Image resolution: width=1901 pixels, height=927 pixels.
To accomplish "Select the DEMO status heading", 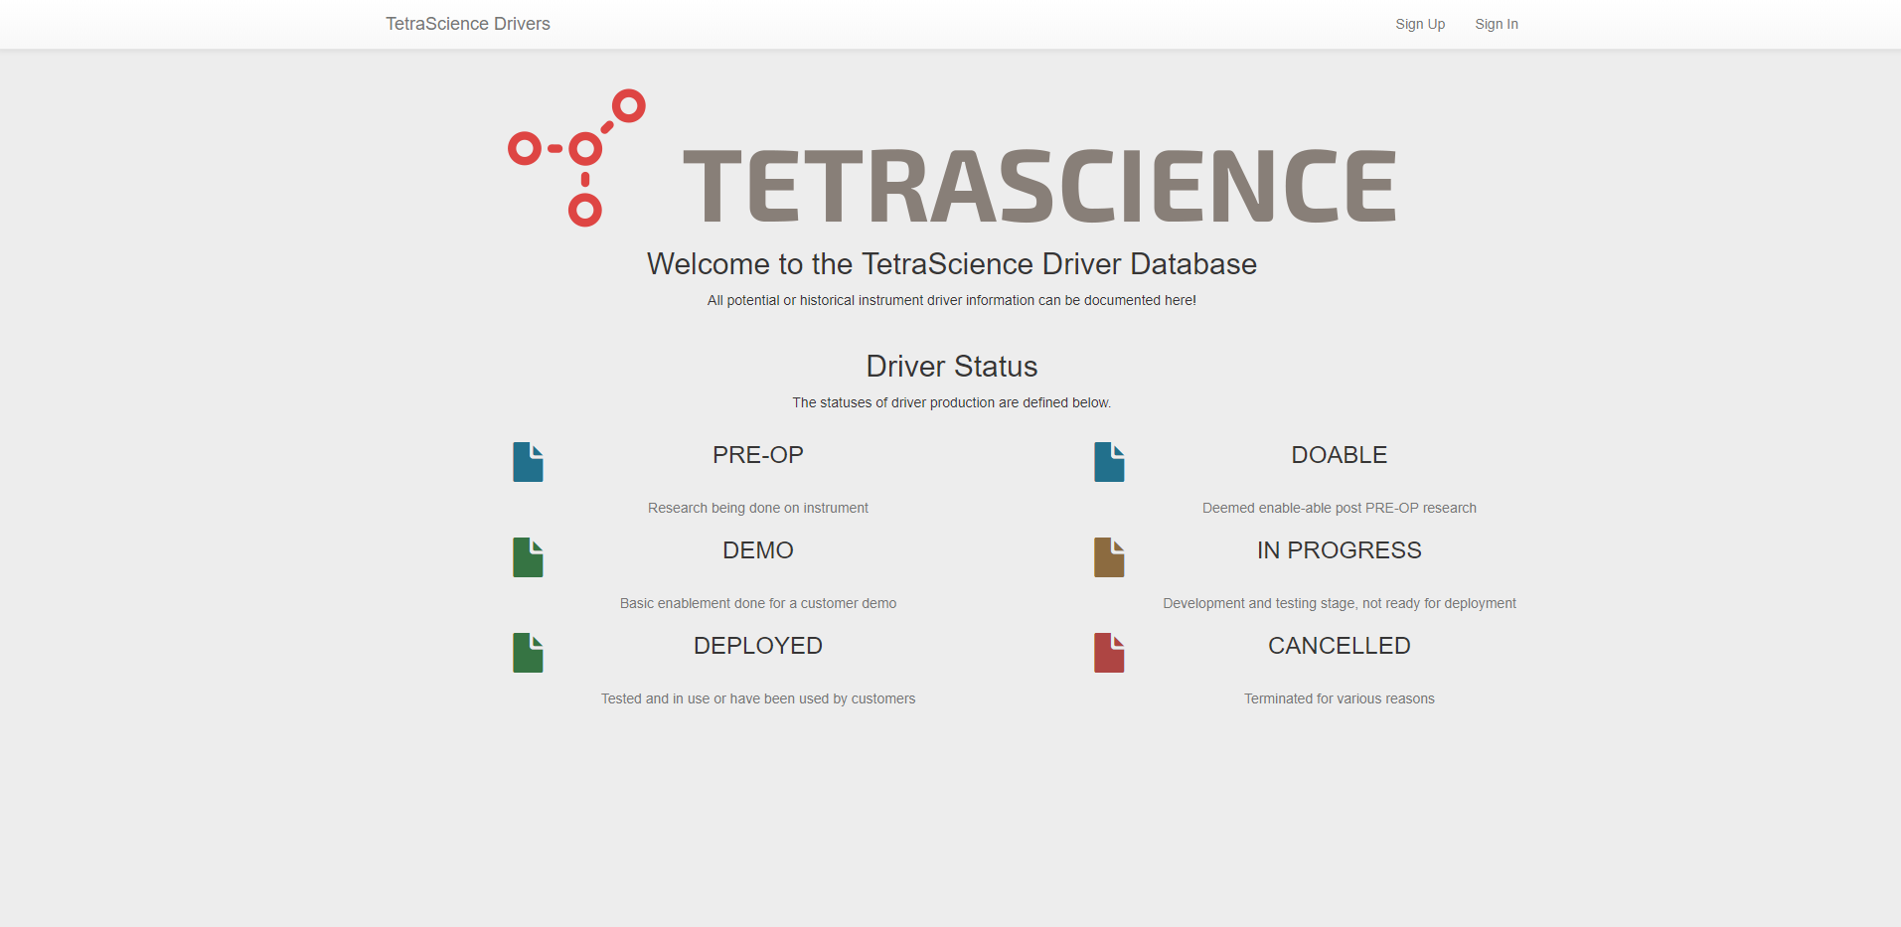I will (757, 550).
